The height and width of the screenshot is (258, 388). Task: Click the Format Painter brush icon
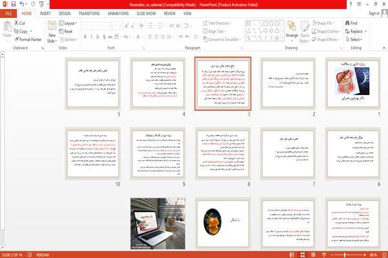(x=17, y=39)
